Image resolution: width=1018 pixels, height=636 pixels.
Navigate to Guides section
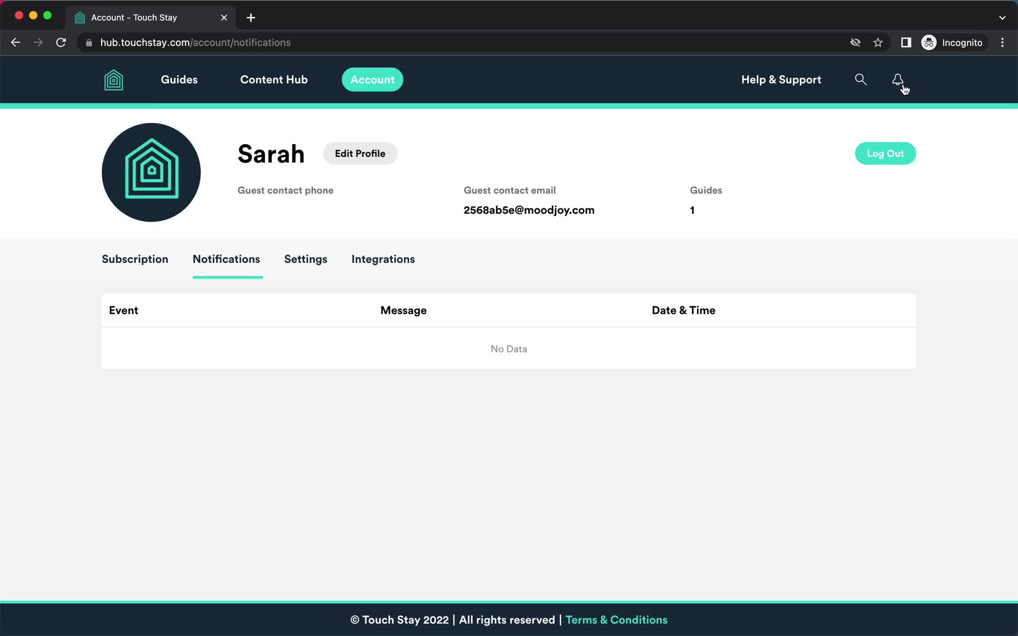(x=179, y=79)
